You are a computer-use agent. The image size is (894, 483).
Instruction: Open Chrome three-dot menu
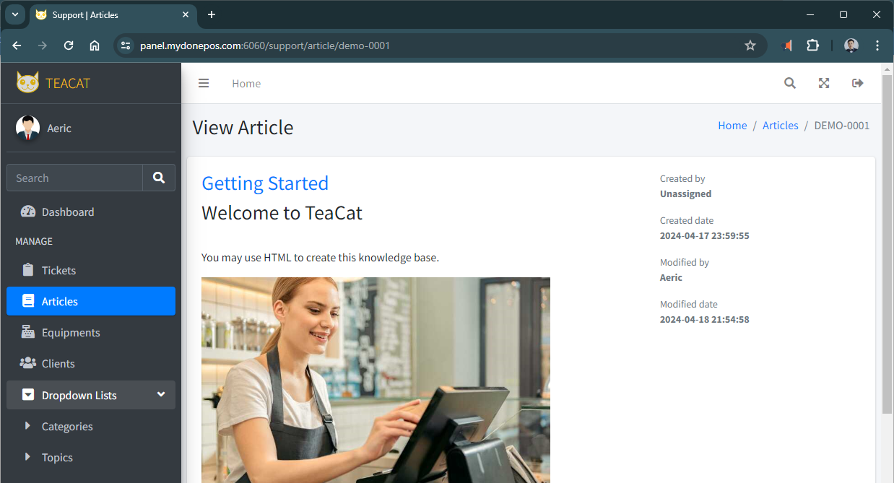point(877,45)
